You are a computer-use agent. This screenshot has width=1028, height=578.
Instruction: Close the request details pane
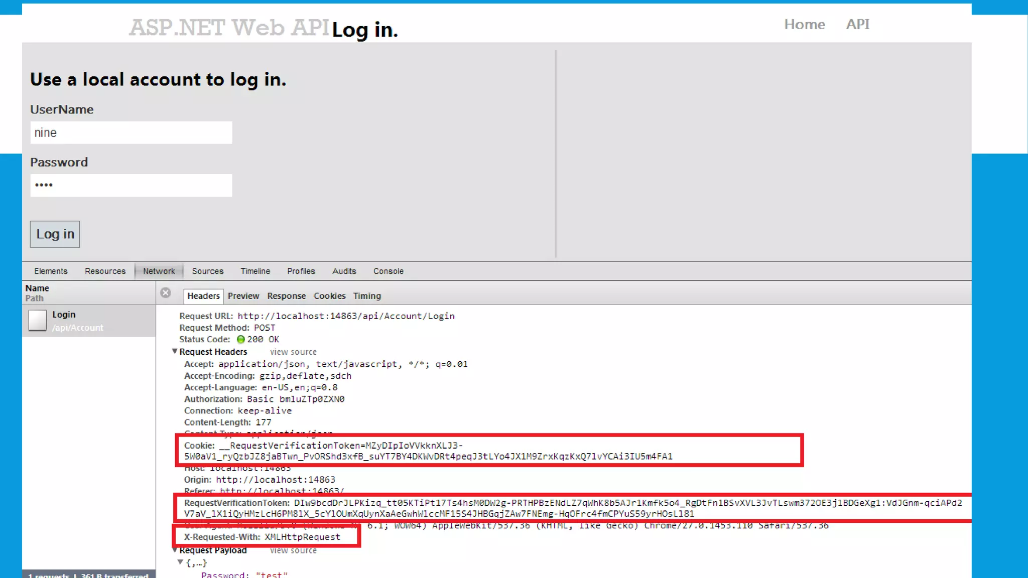click(166, 293)
